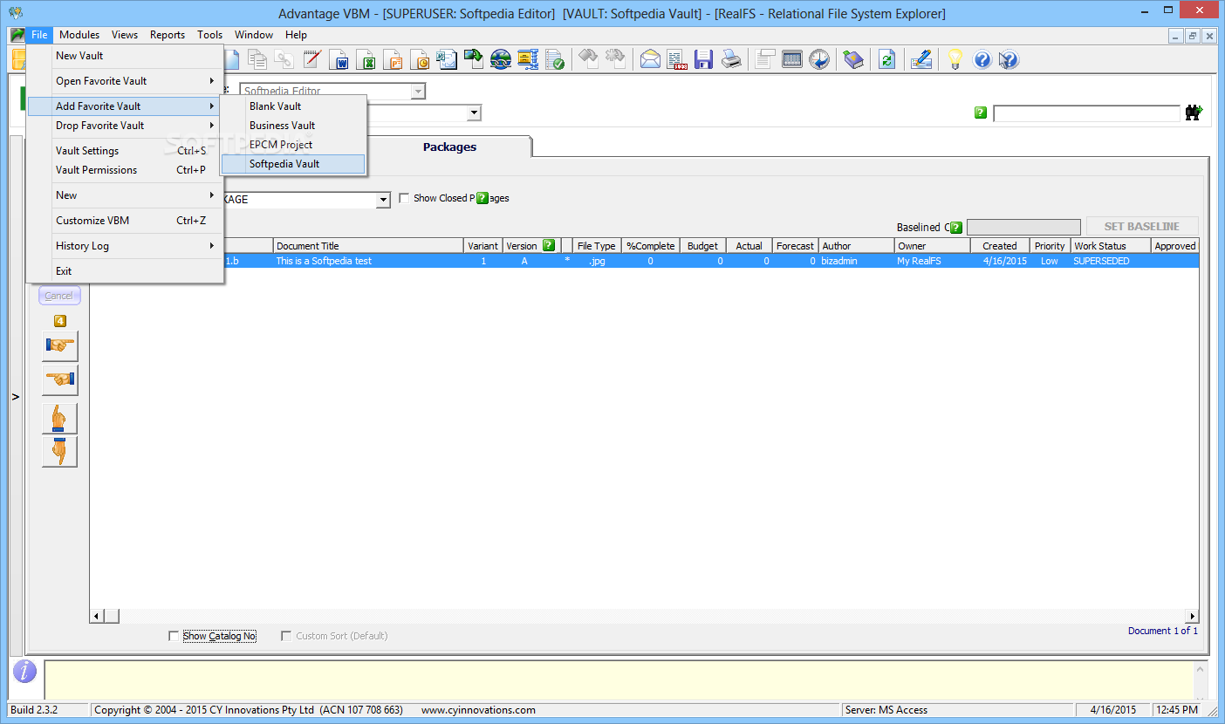
Task: Choose Softpedia Vault from the submenu
Action: 293,164
